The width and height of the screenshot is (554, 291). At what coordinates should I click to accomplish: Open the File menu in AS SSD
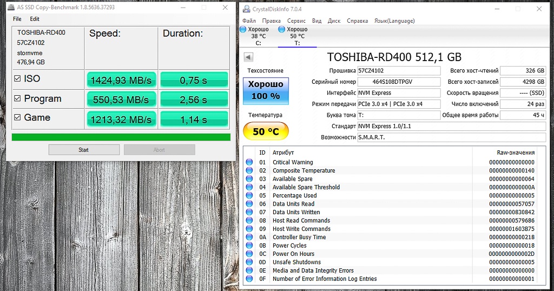17,19
